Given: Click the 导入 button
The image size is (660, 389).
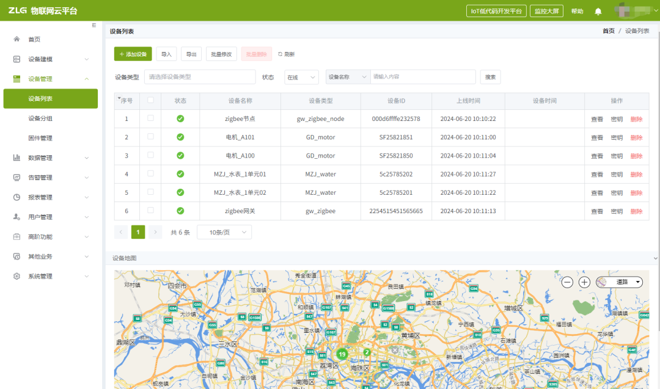Looking at the screenshot, I should [166, 54].
